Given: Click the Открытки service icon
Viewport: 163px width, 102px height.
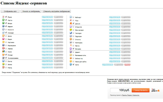Looking at the screenshot, I should (x=71, y=27).
